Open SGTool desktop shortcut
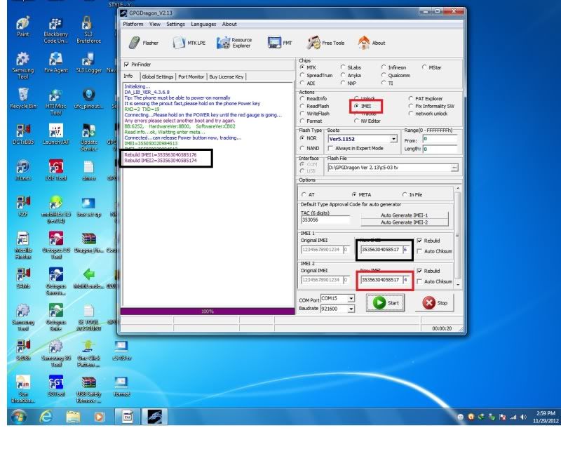Image resolution: width=561 pixels, height=449 pixels. pos(56,386)
